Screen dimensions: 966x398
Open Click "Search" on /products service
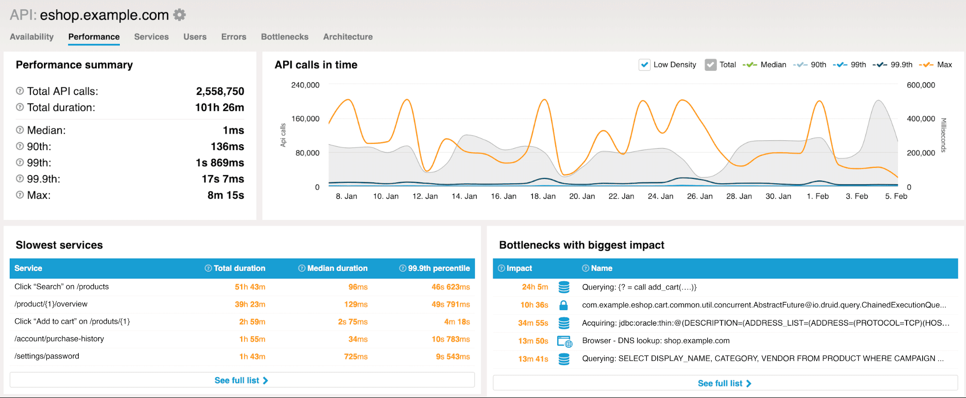click(61, 287)
